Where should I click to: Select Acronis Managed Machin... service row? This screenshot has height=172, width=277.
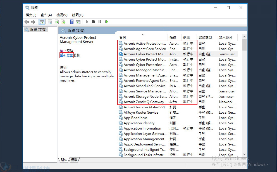coord(178,70)
